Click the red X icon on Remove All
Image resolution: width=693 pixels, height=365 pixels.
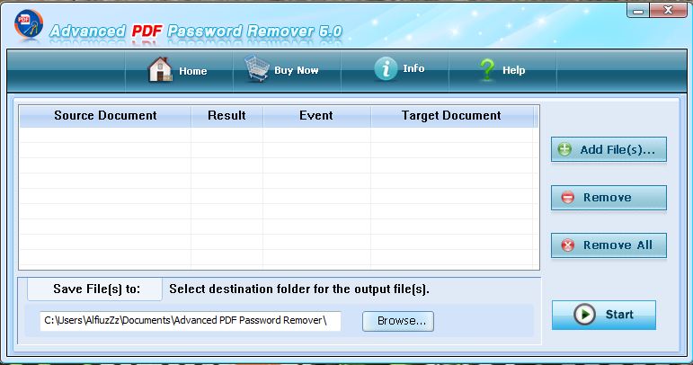567,245
